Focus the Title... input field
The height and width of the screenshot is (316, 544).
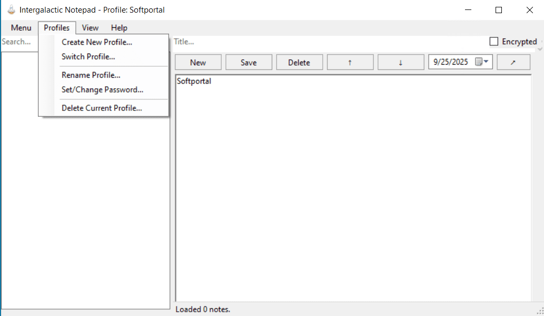pos(330,42)
